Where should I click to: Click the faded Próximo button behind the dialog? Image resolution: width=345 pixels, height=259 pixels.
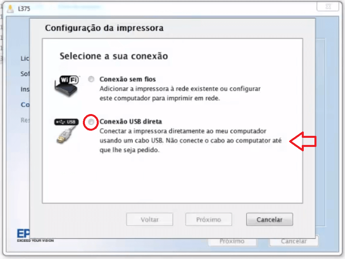[x=232, y=242]
